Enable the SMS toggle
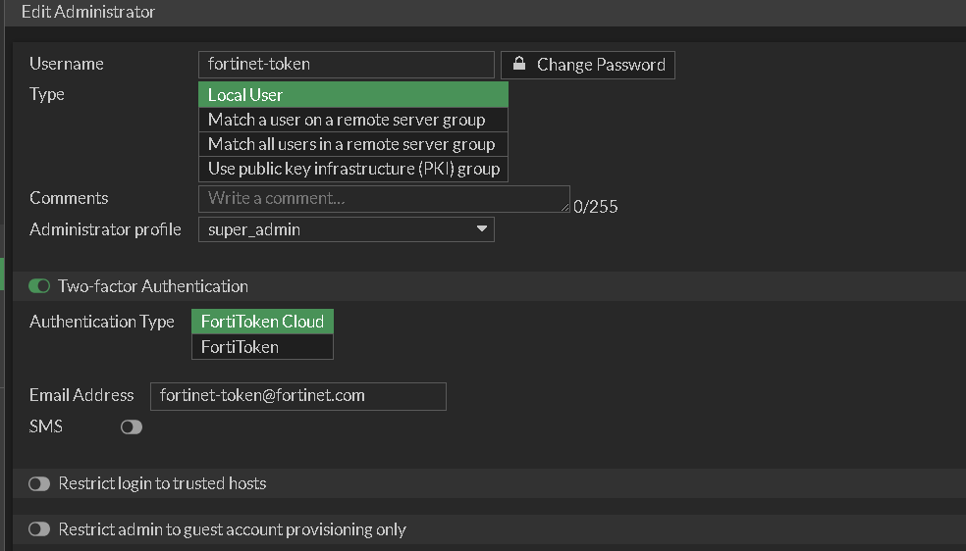 (x=131, y=426)
